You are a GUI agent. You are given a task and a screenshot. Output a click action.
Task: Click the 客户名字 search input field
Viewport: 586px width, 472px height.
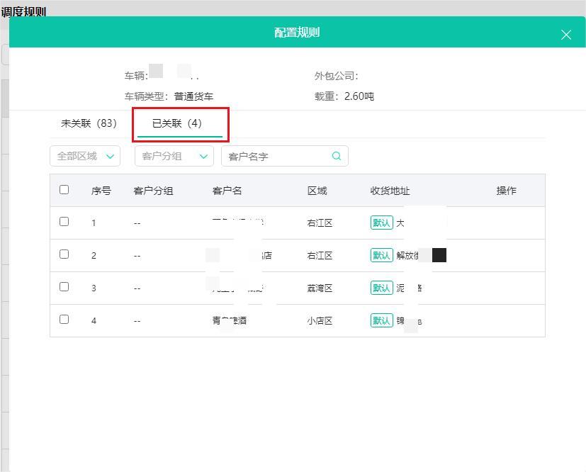[276, 155]
